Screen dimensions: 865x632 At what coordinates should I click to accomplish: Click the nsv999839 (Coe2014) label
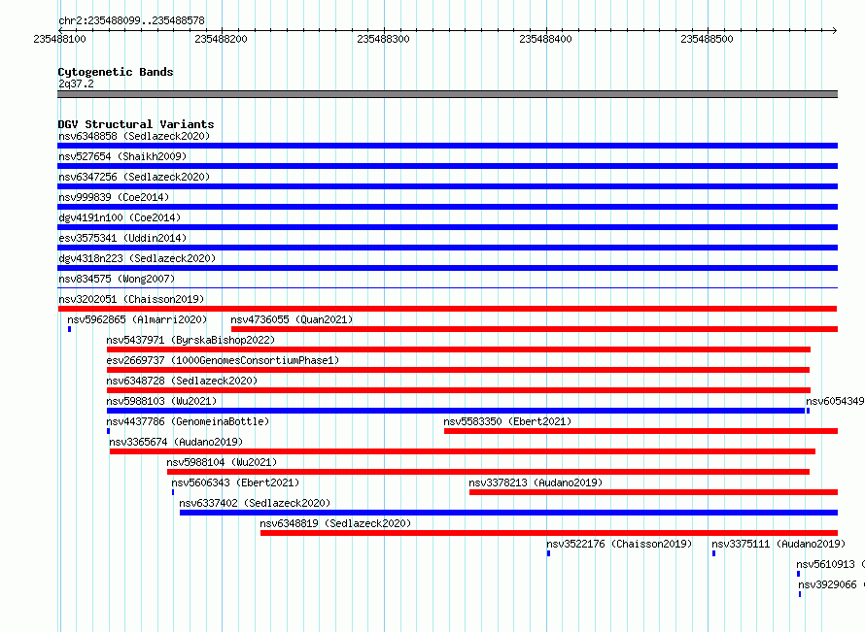coord(114,197)
